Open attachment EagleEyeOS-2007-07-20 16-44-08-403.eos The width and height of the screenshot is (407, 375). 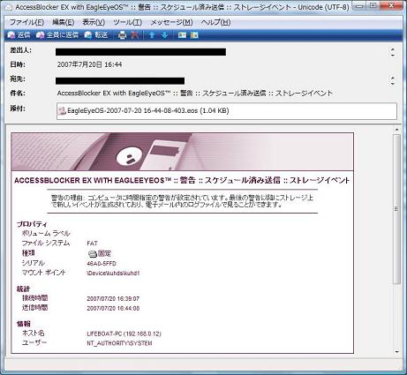click(148, 110)
